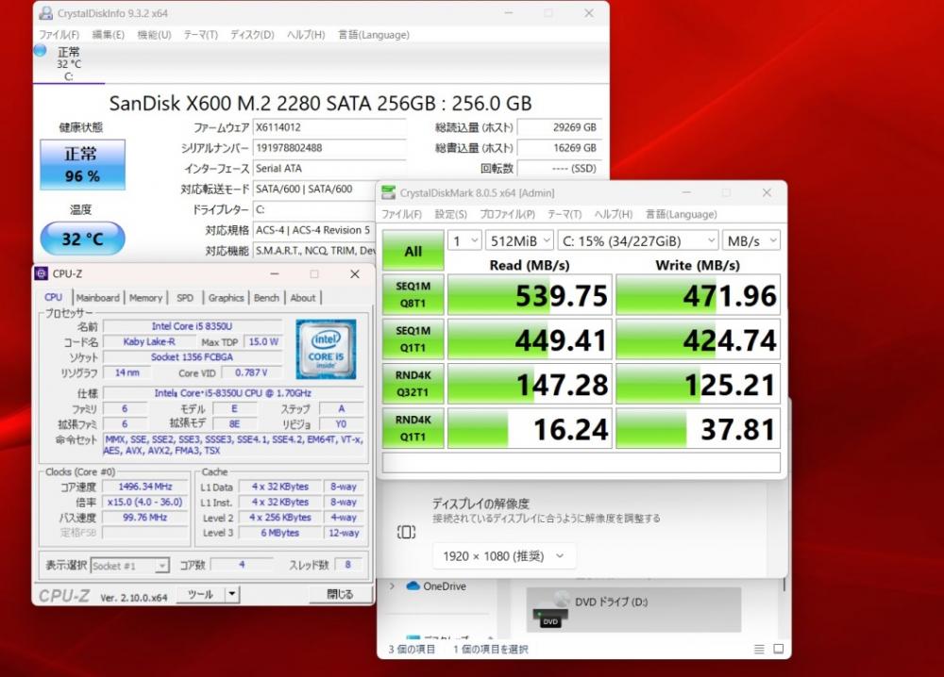Click the arrow beside the ツール button
The image size is (944, 677).
(x=232, y=595)
